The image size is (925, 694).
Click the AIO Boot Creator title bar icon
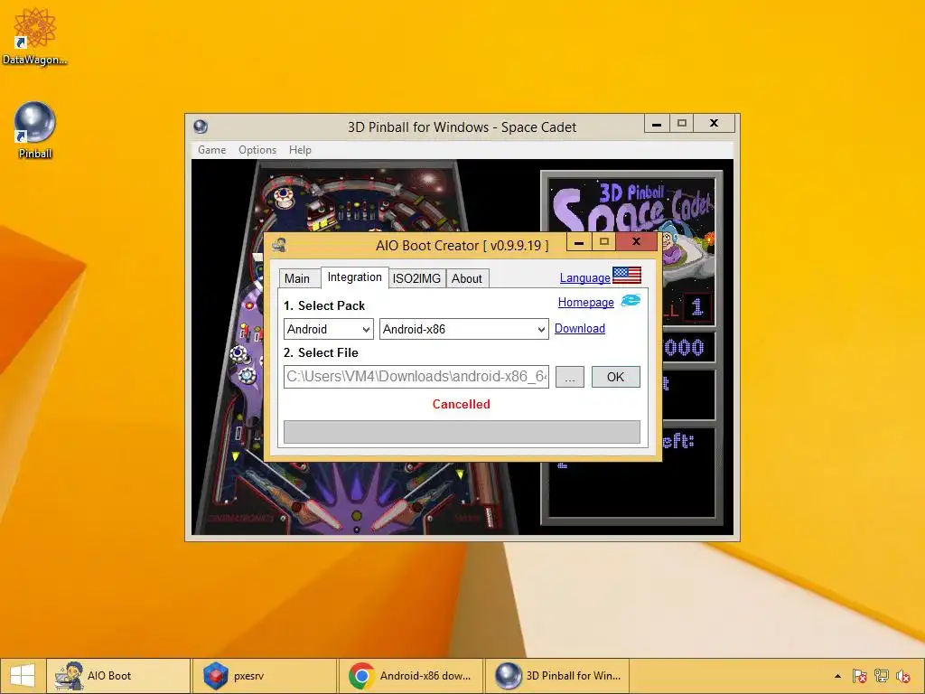(280, 244)
